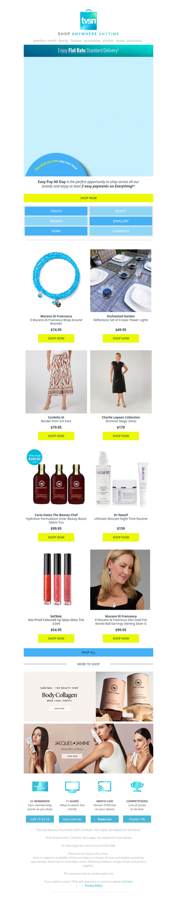Click the Jewellery blue category tile

coord(121,221)
